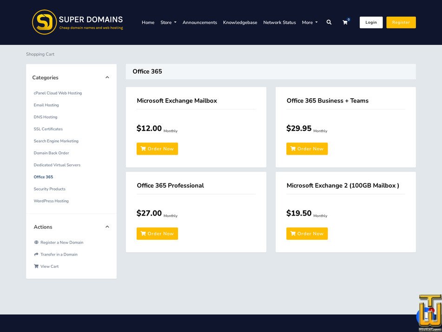Click the Login button
The height and width of the screenshot is (332, 442).
[x=371, y=22]
